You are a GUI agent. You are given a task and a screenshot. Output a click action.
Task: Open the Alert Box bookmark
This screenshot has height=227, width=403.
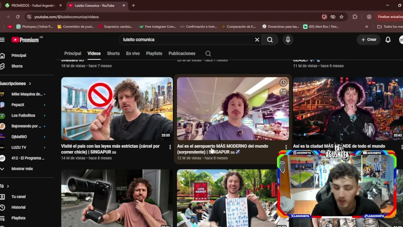[x=321, y=27]
